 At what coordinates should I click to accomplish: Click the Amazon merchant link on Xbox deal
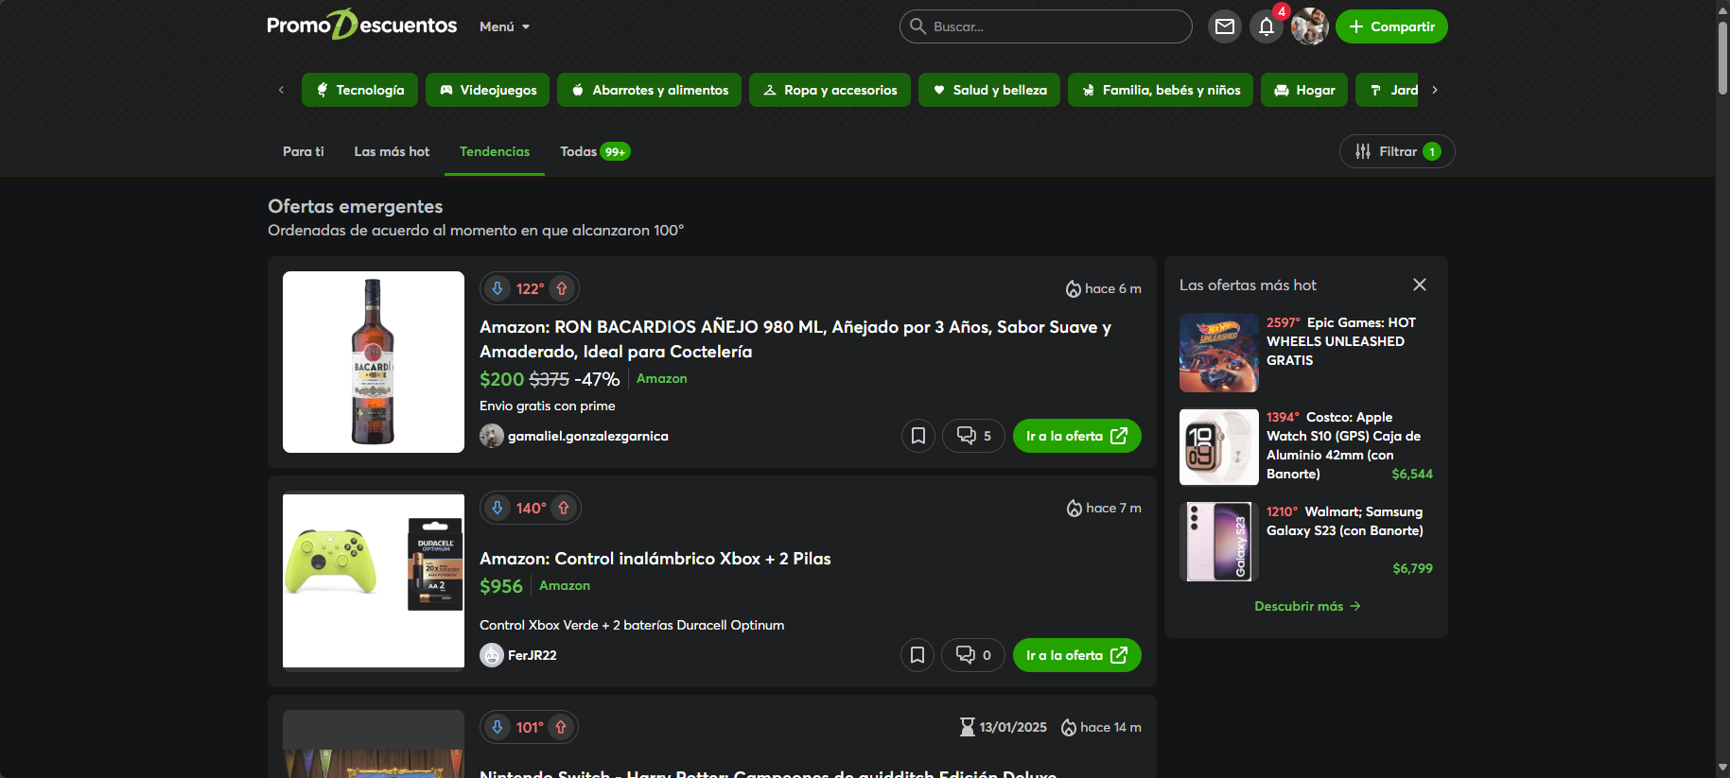pos(565,585)
